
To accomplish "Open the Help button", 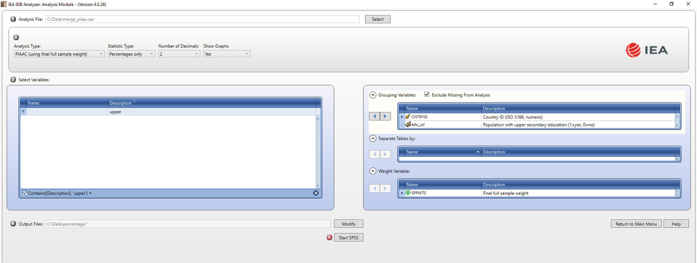I will point(676,224).
